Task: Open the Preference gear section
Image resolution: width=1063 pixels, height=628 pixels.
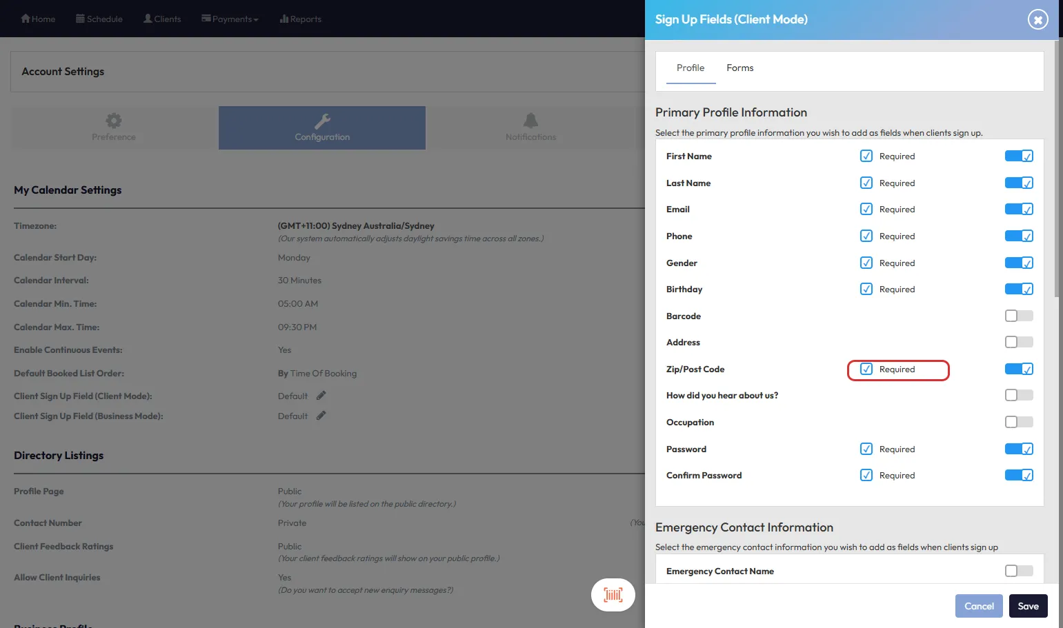Action: click(114, 128)
